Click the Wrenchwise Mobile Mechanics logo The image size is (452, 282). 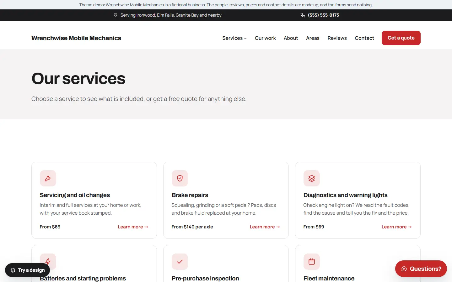[76, 38]
